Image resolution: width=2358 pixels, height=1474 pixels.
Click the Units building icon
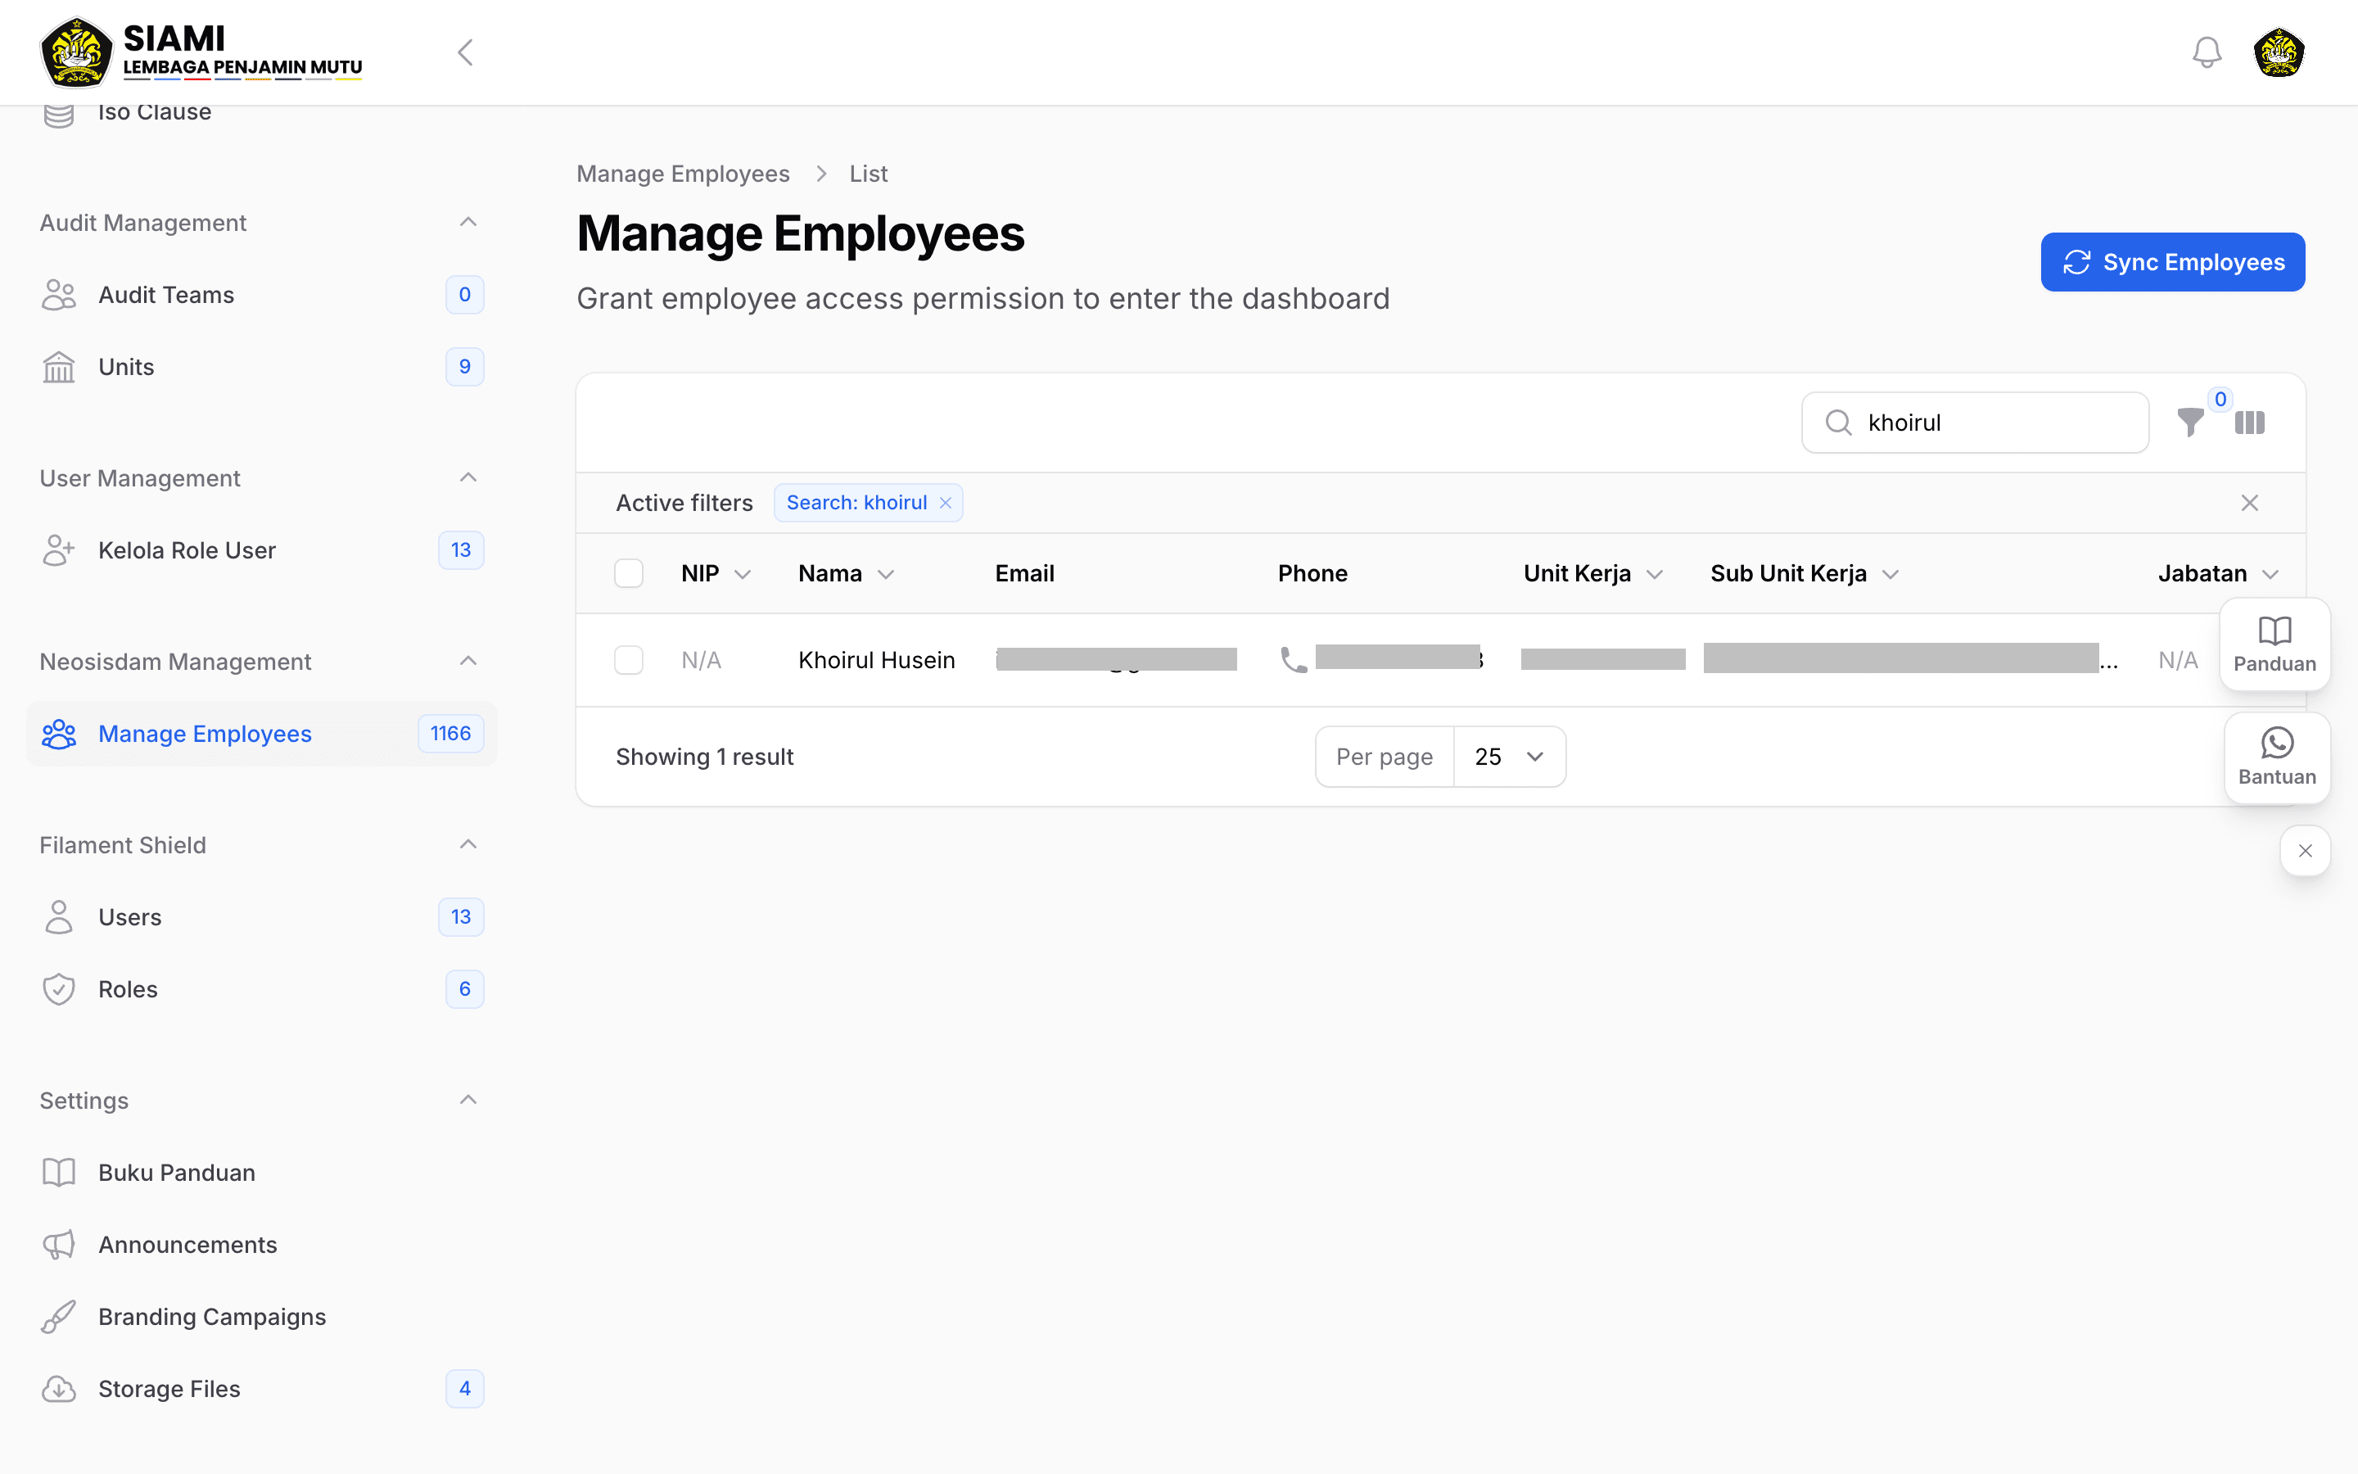pyautogui.click(x=58, y=367)
